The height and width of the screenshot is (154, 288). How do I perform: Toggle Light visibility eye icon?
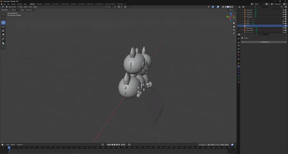coord(283,21)
